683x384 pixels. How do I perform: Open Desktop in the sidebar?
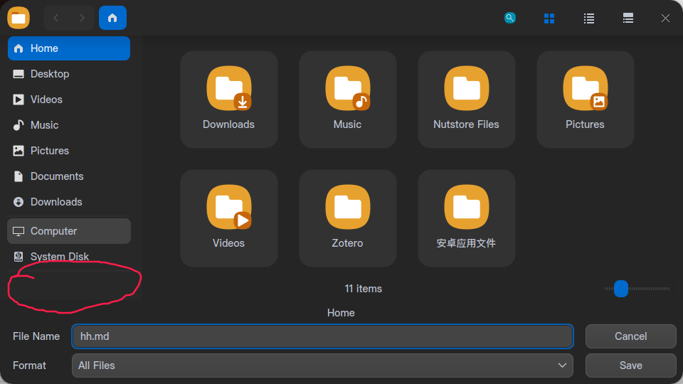[69, 74]
